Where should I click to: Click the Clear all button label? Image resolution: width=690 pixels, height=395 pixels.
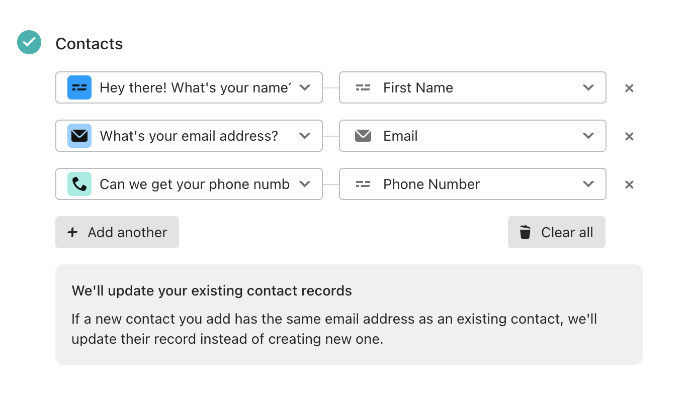567,232
